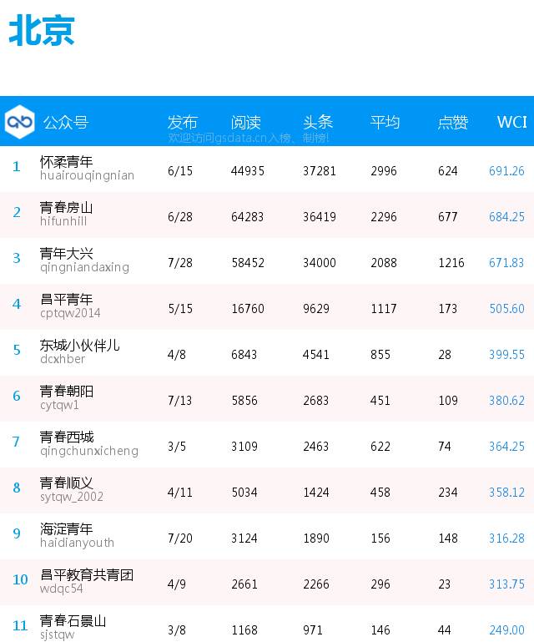Open the 青春房山 account entry
Viewport: 534px width, 642px height.
tap(66, 214)
